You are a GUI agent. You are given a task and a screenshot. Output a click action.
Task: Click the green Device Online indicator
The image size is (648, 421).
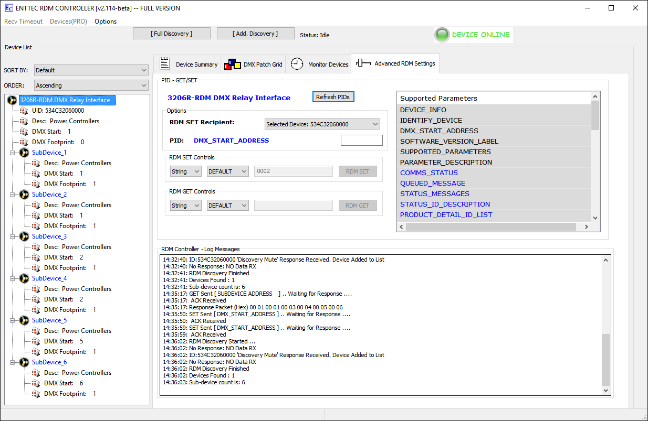click(x=442, y=35)
